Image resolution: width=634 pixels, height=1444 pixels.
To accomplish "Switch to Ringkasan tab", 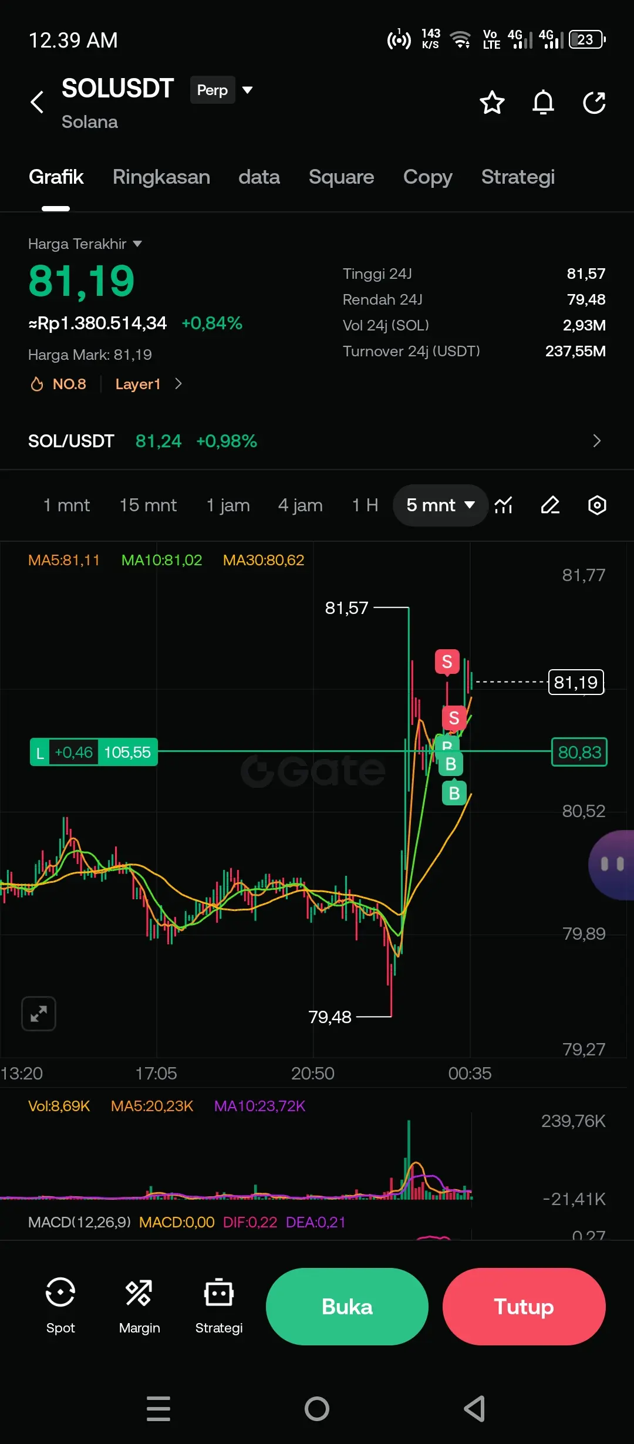I will coord(161,177).
